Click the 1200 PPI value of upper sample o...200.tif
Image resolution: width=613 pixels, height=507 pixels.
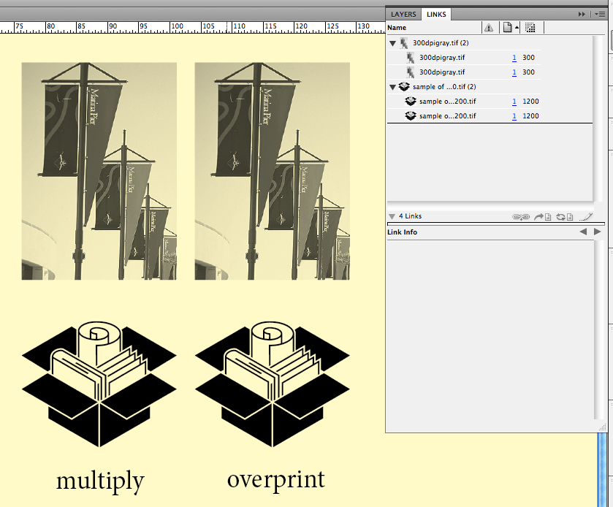pos(530,102)
